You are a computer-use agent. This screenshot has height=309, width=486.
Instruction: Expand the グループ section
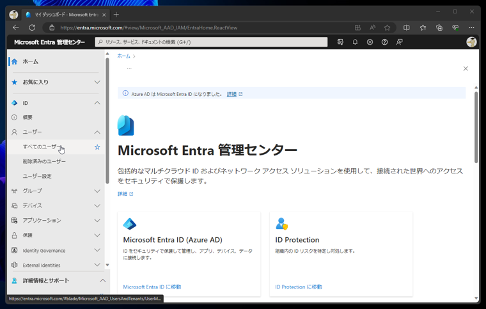pyautogui.click(x=97, y=191)
